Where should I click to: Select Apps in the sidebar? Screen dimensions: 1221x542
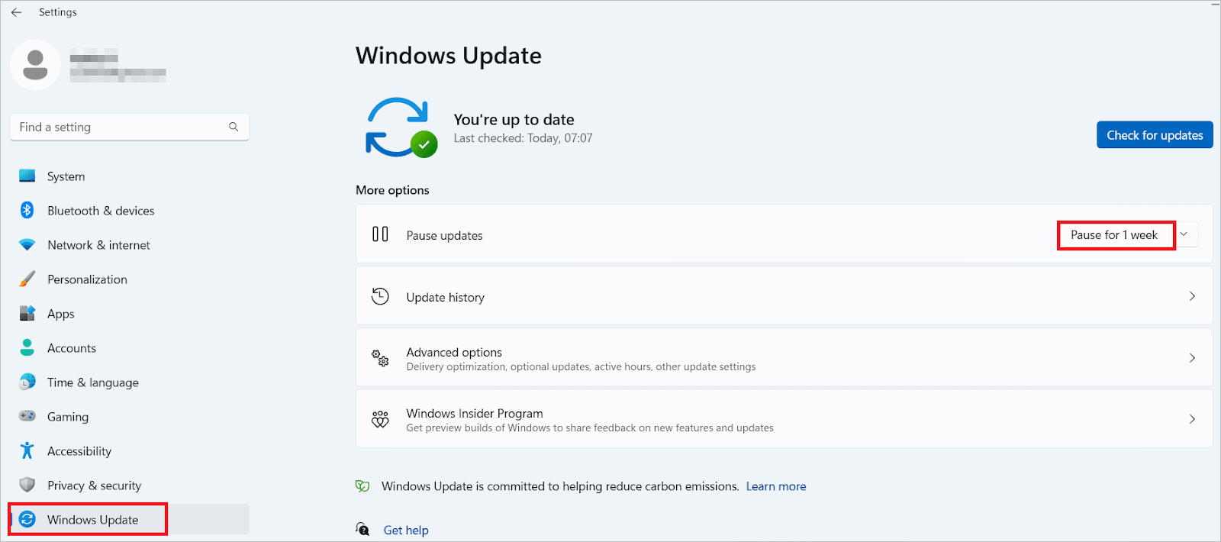[x=130, y=314]
